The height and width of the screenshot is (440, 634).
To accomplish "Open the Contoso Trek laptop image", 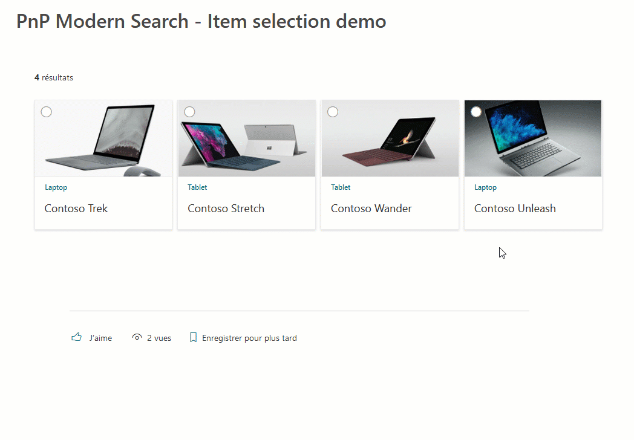I will pyautogui.click(x=103, y=138).
